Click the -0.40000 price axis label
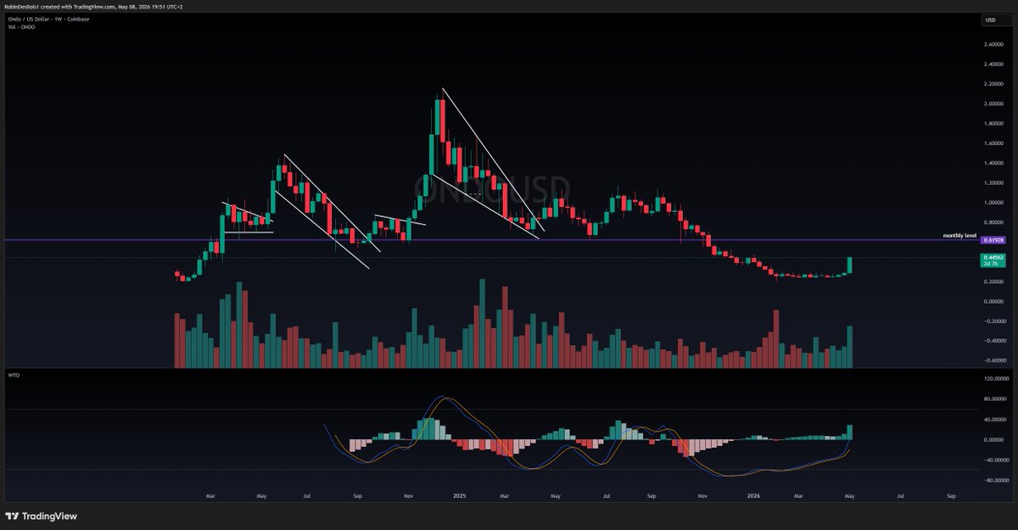The width and height of the screenshot is (1018, 530). click(996, 342)
